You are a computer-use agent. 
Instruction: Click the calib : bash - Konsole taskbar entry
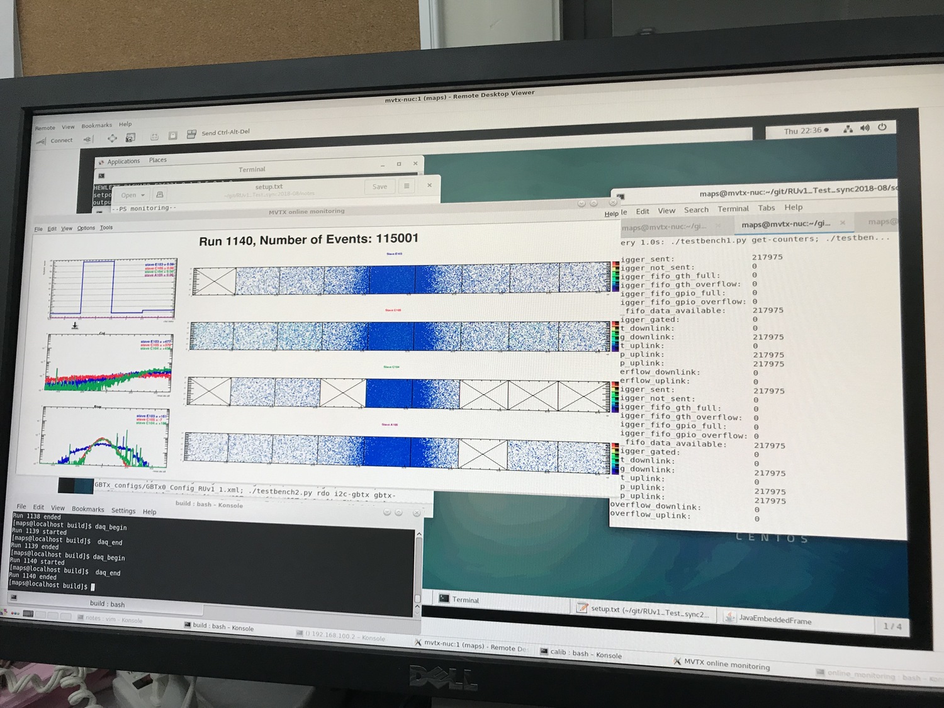point(581,653)
